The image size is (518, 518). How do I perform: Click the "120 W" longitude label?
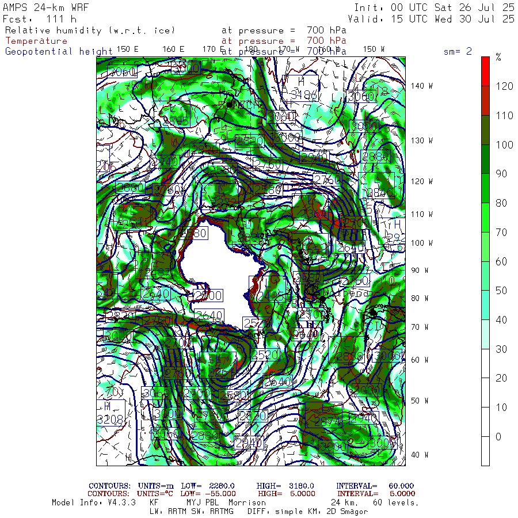point(422,181)
